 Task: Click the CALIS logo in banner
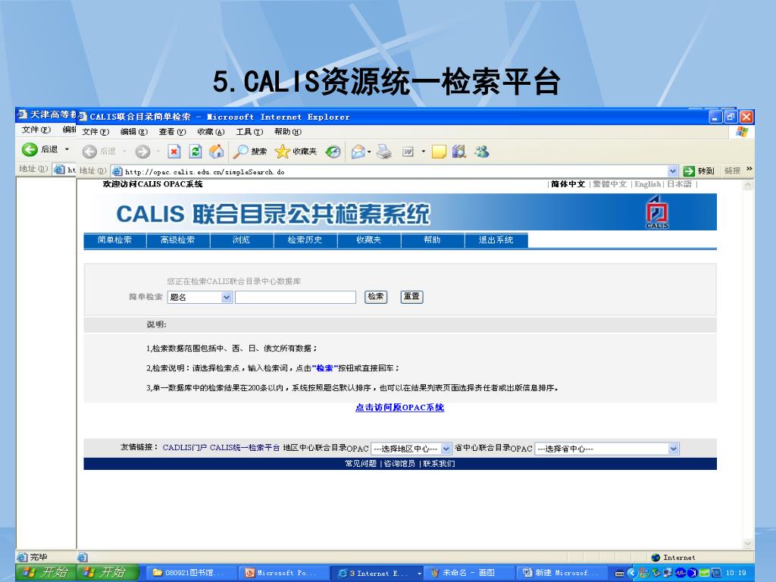click(657, 212)
